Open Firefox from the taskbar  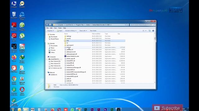click(53, 109)
